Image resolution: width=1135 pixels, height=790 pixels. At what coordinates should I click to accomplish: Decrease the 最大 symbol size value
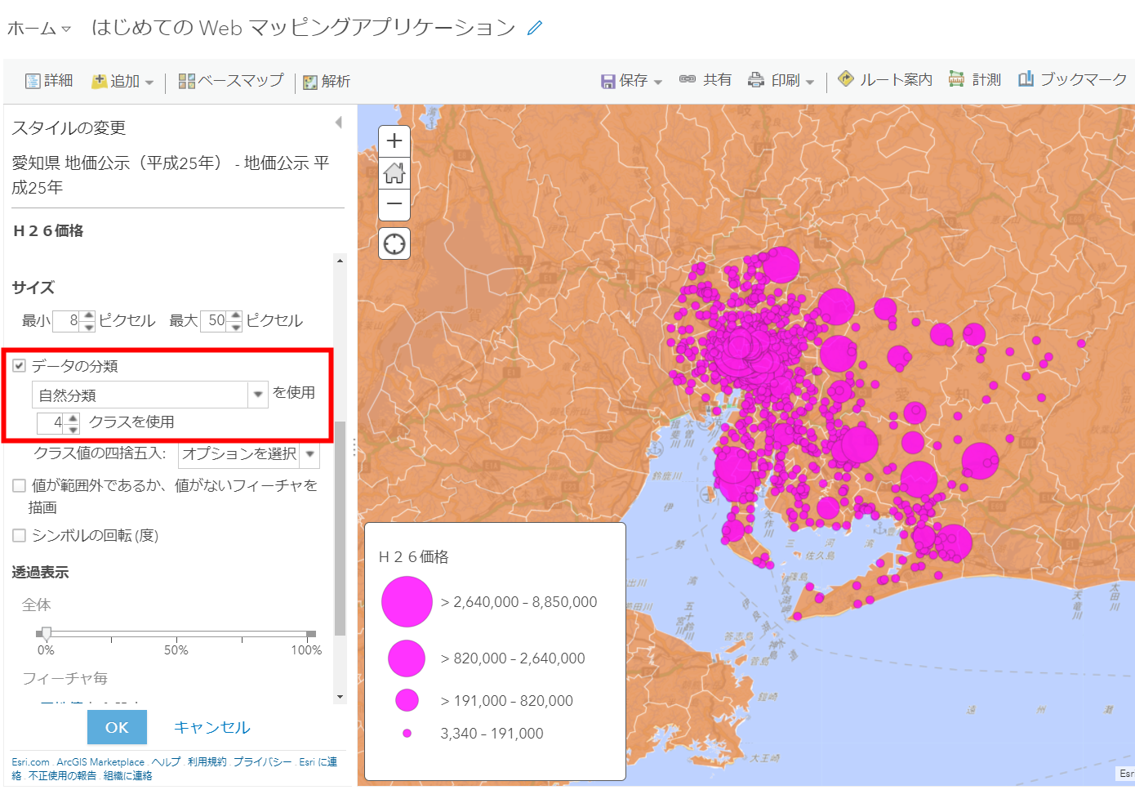coord(236,326)
